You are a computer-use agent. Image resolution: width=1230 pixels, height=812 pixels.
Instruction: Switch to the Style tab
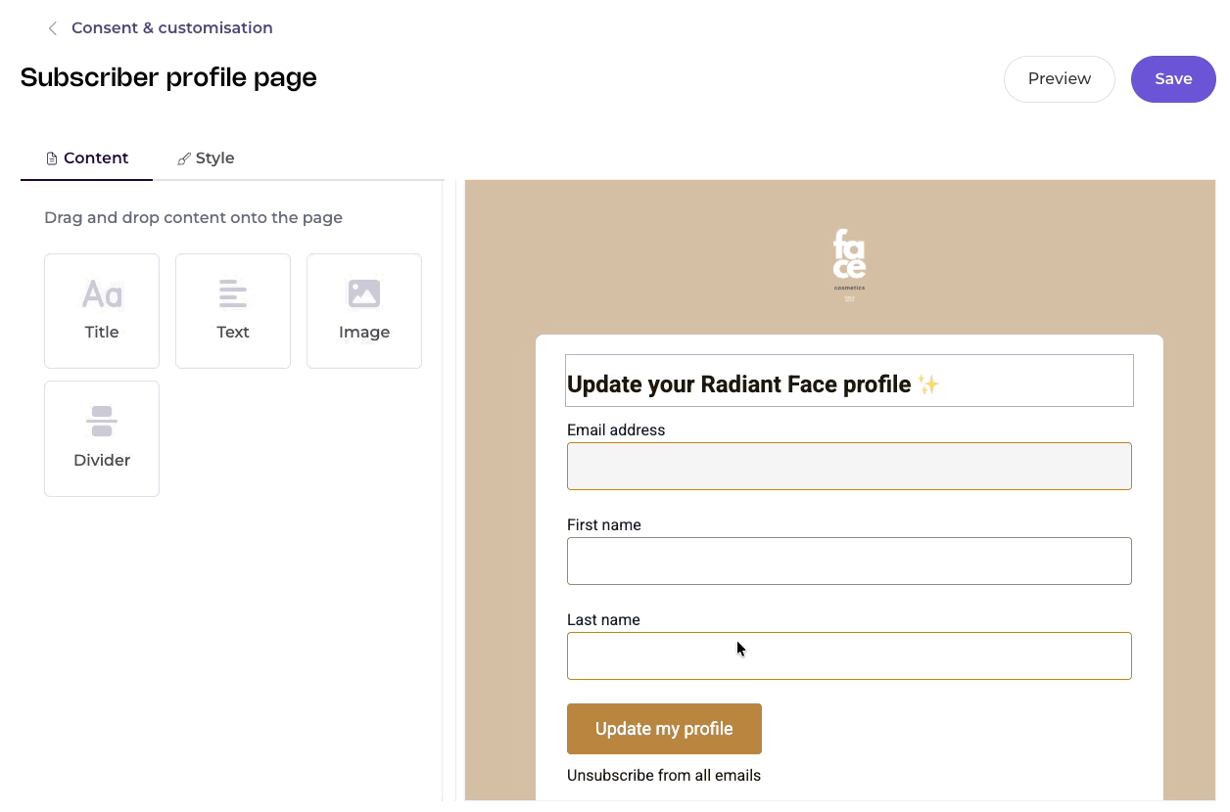click(206, 158)
